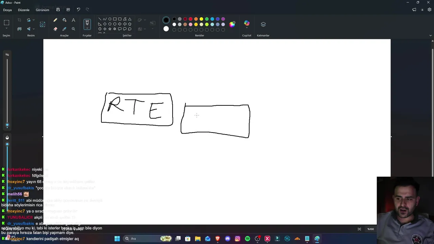
Task: Click the rotate image icon
Action: coord(28,20)
